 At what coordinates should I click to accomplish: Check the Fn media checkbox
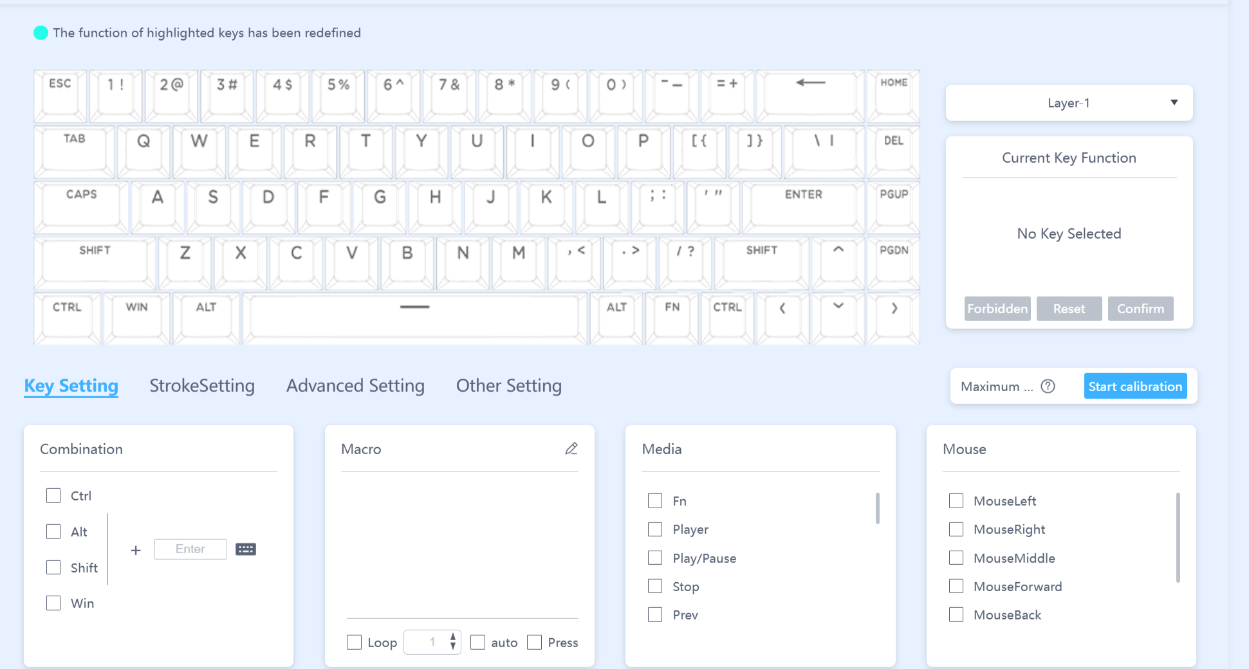pos(655,500)
